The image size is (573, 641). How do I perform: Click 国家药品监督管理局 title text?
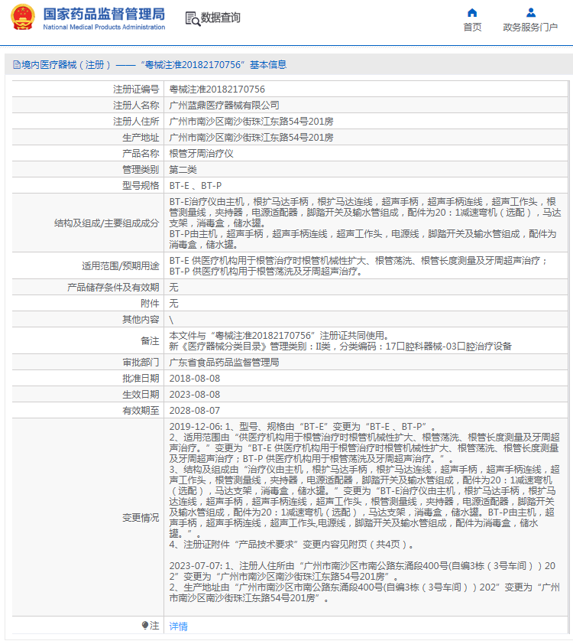pyautogui.click(x=104, y=14)
